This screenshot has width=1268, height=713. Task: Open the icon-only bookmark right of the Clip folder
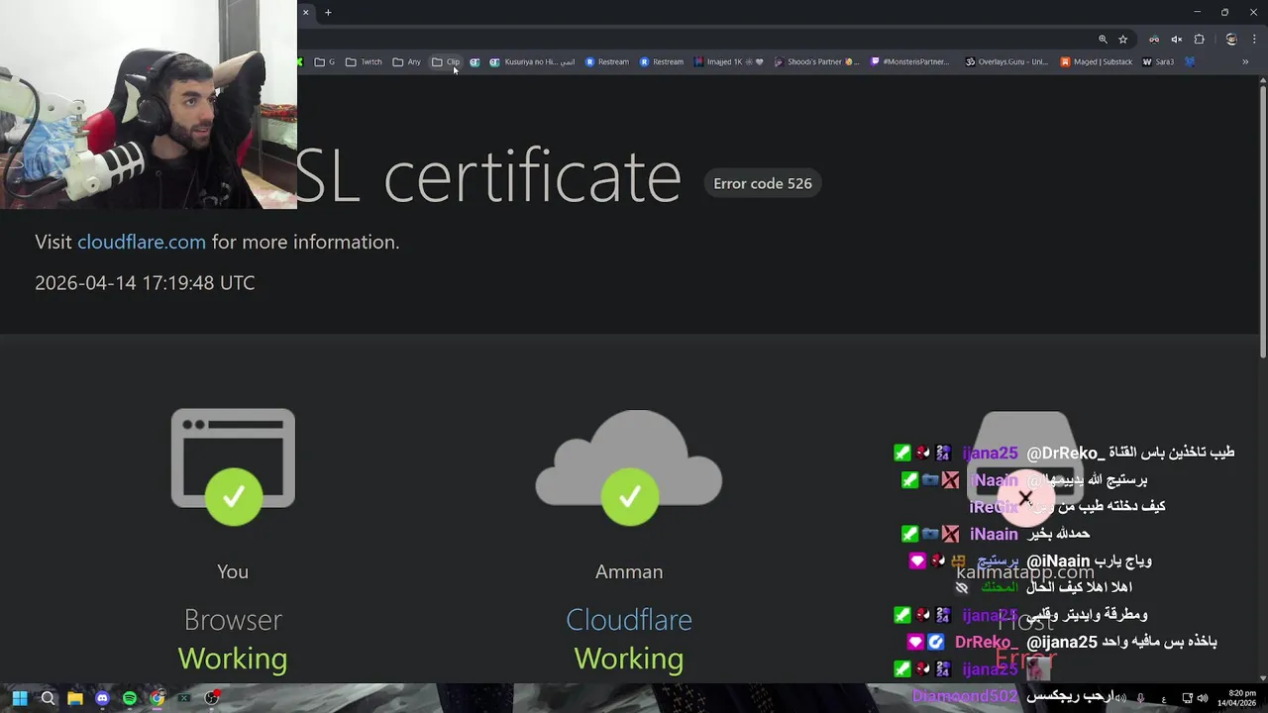point(475,61)
